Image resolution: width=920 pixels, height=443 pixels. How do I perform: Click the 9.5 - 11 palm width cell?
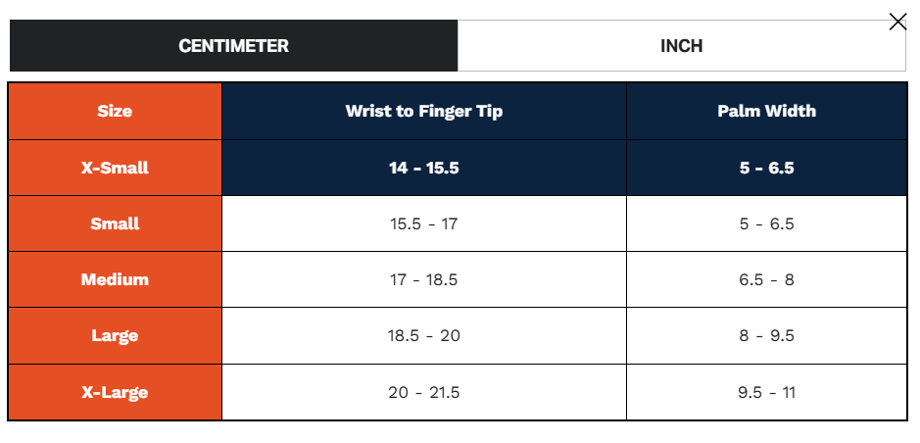point(766,392)
